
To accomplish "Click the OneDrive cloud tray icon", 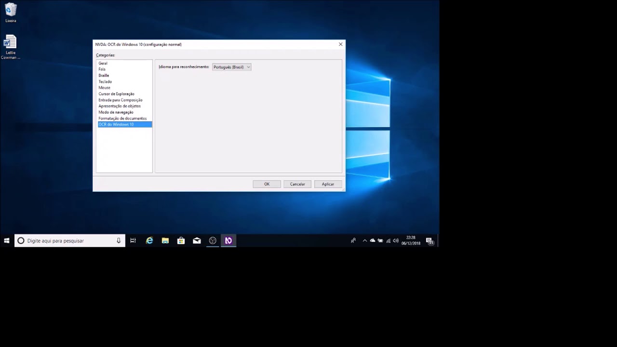I will (373, 240).
